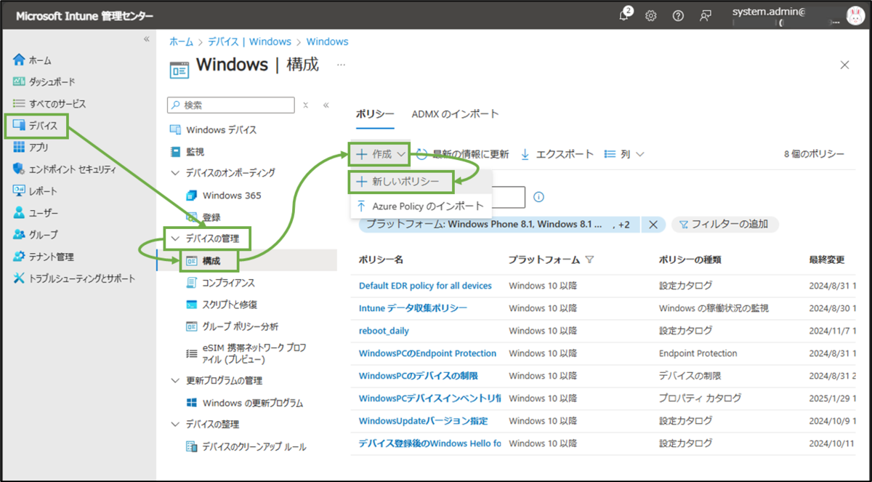Filter the プラットフォーム column header

[x=589, y=260]
